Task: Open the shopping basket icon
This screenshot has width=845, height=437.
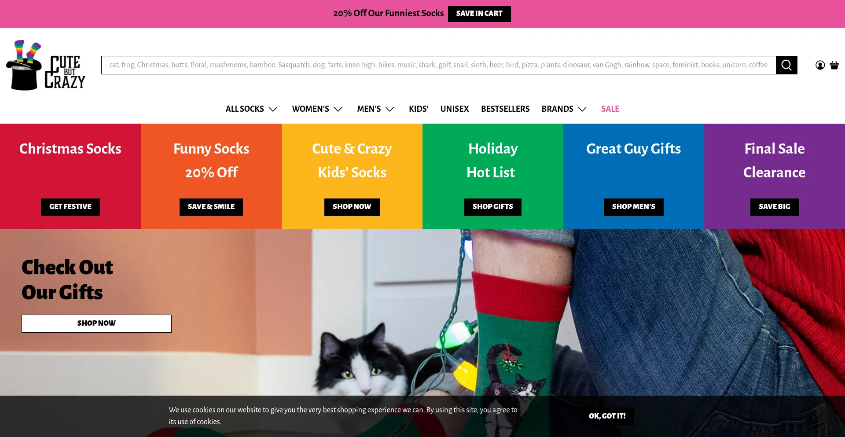Action: point(834,65)
